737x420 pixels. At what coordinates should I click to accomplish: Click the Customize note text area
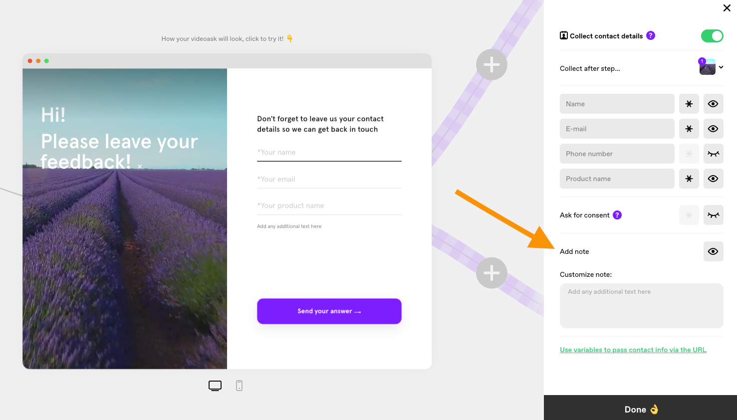click(642, 306)
